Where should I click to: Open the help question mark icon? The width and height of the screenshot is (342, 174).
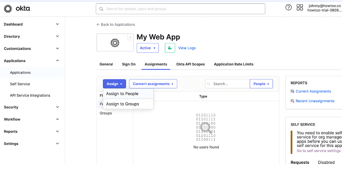tap(289, 7)
